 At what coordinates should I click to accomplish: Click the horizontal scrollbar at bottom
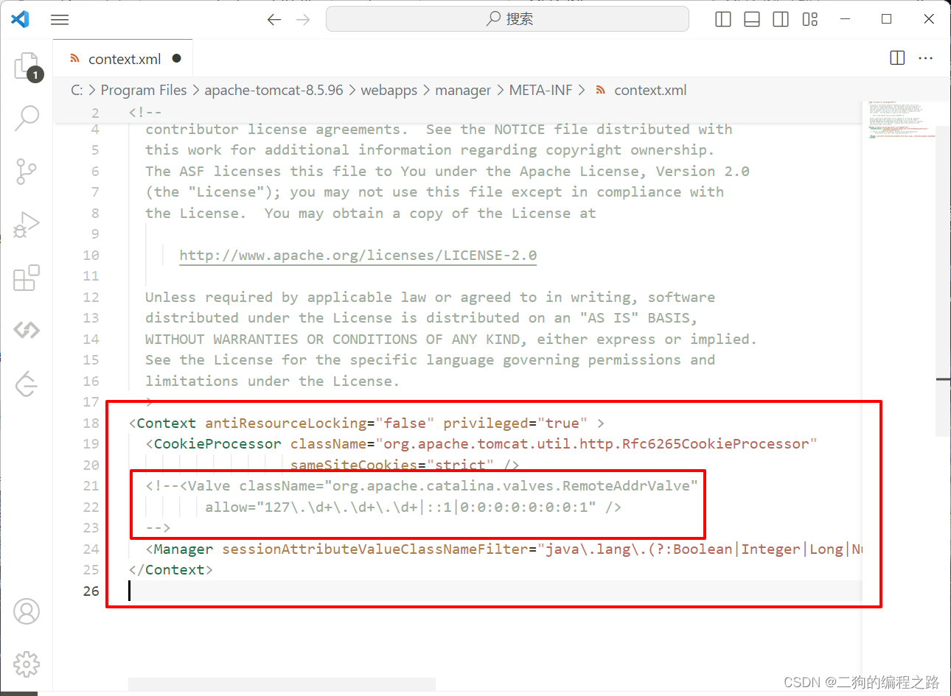282,684
